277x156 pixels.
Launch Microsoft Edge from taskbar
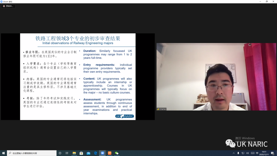96,153
